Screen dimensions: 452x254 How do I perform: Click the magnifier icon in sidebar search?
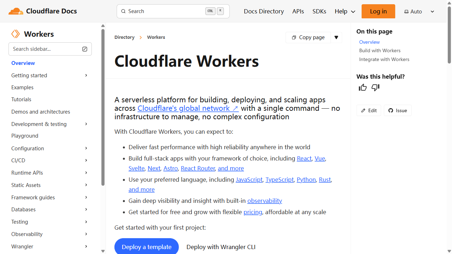[x=85, y=49]
